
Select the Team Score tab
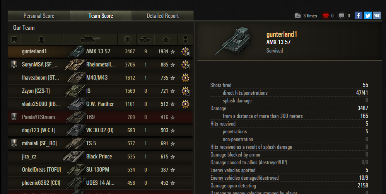tap(101, 16)
